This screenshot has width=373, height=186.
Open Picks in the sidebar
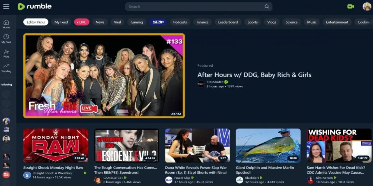tap(6, 53)
